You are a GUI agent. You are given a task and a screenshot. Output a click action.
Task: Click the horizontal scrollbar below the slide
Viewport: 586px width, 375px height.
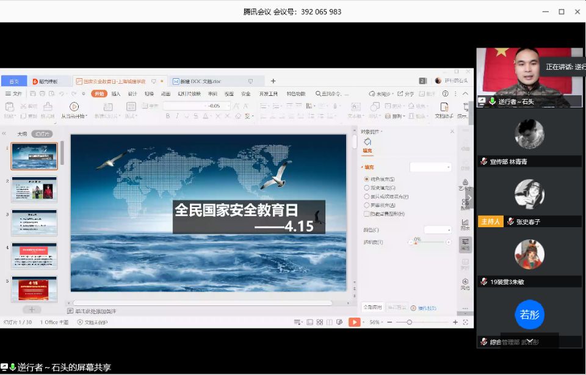(203, 303)
